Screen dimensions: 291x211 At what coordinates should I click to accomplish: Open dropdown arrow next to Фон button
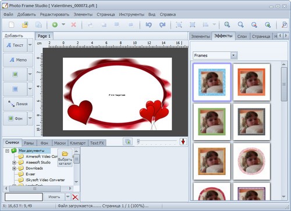(x=30, y=118)
